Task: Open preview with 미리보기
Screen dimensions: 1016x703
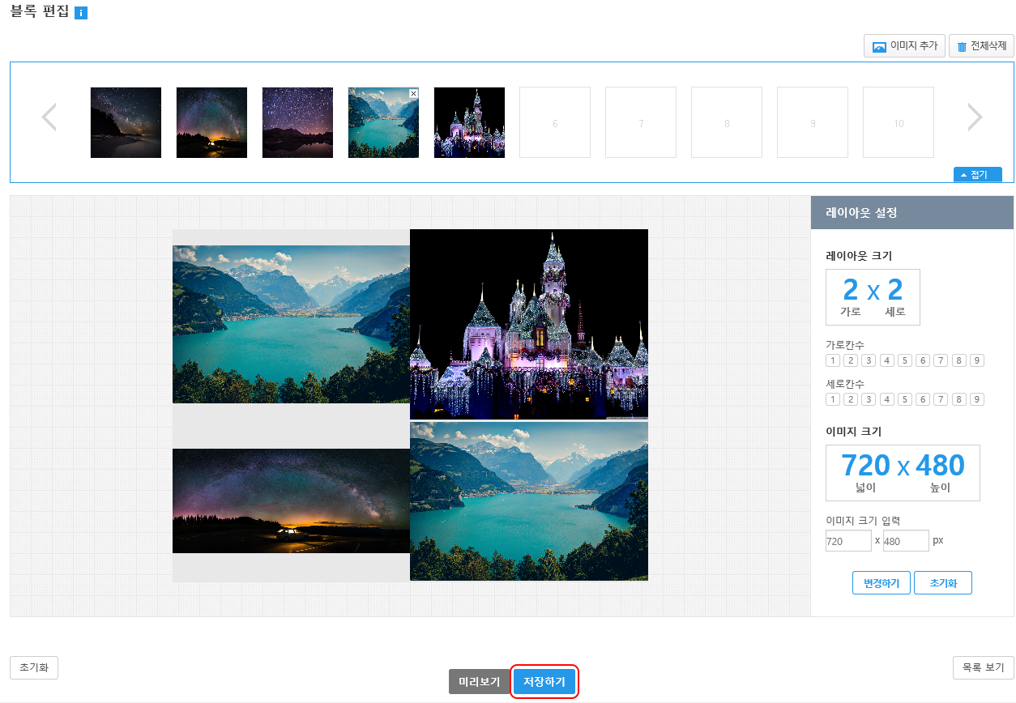Action: 480,682
